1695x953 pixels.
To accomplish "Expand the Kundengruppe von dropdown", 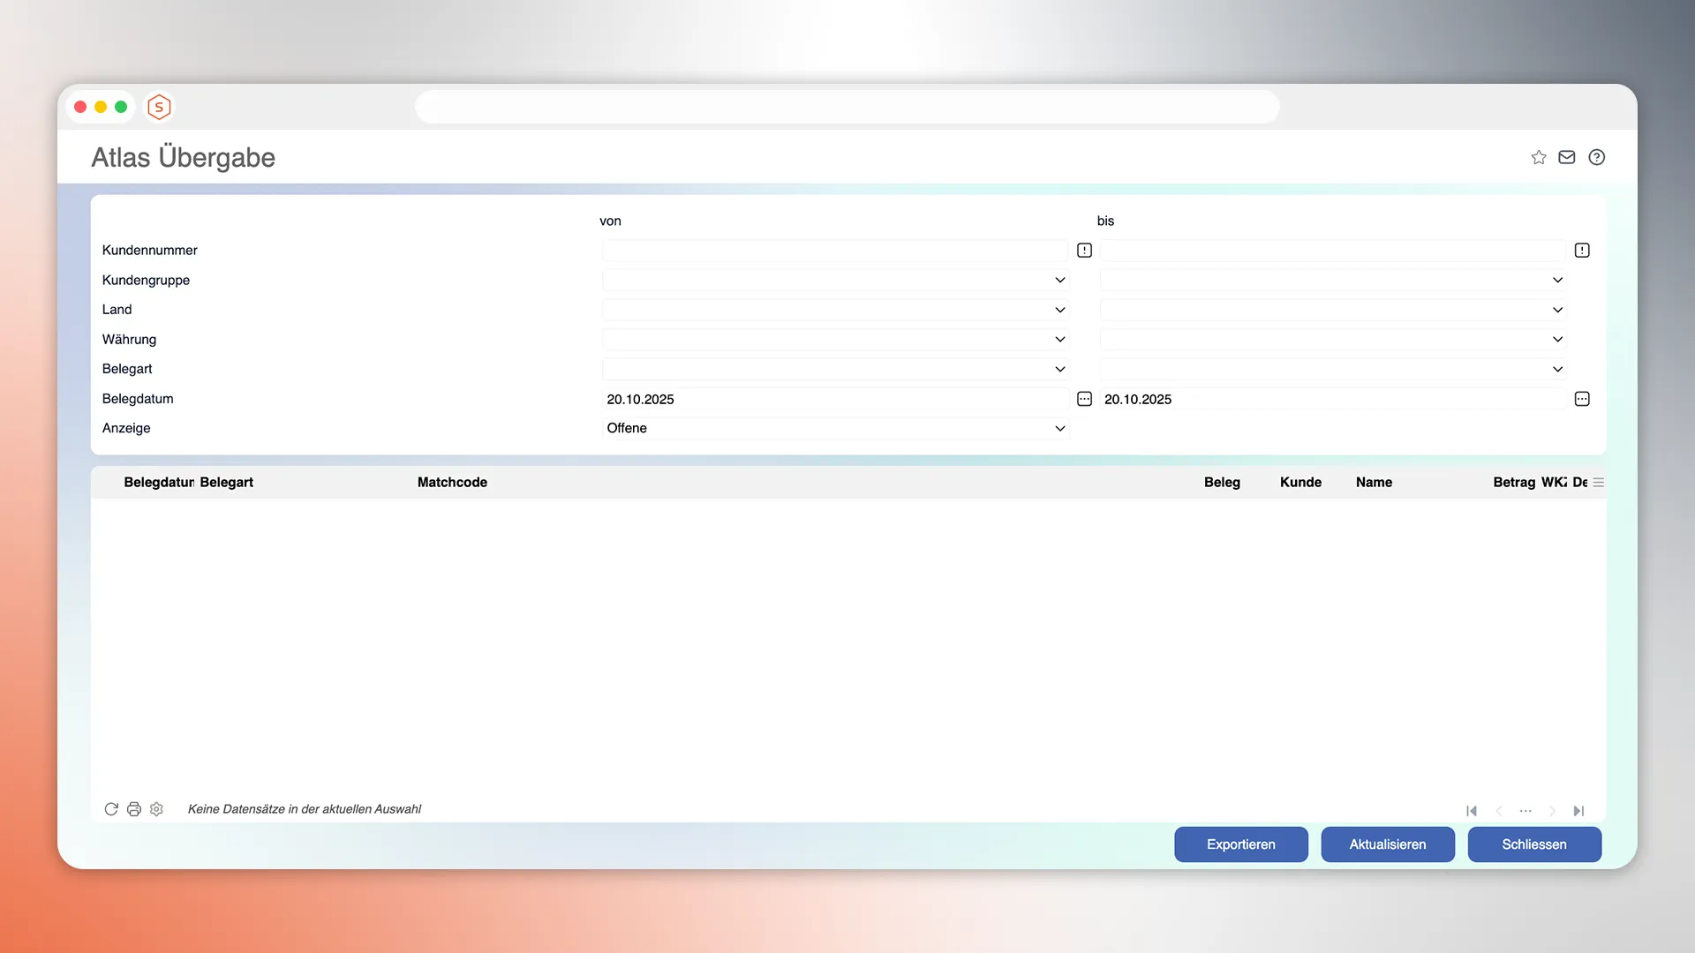I will [1060, 281].
